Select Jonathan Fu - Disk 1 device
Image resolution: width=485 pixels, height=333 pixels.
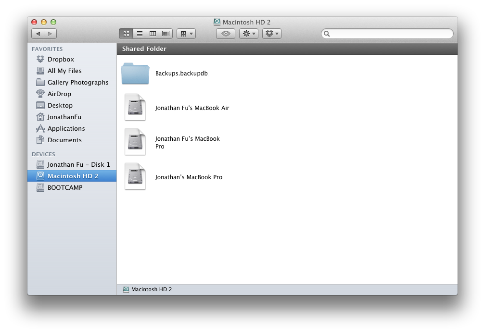(x=72, y=165)
